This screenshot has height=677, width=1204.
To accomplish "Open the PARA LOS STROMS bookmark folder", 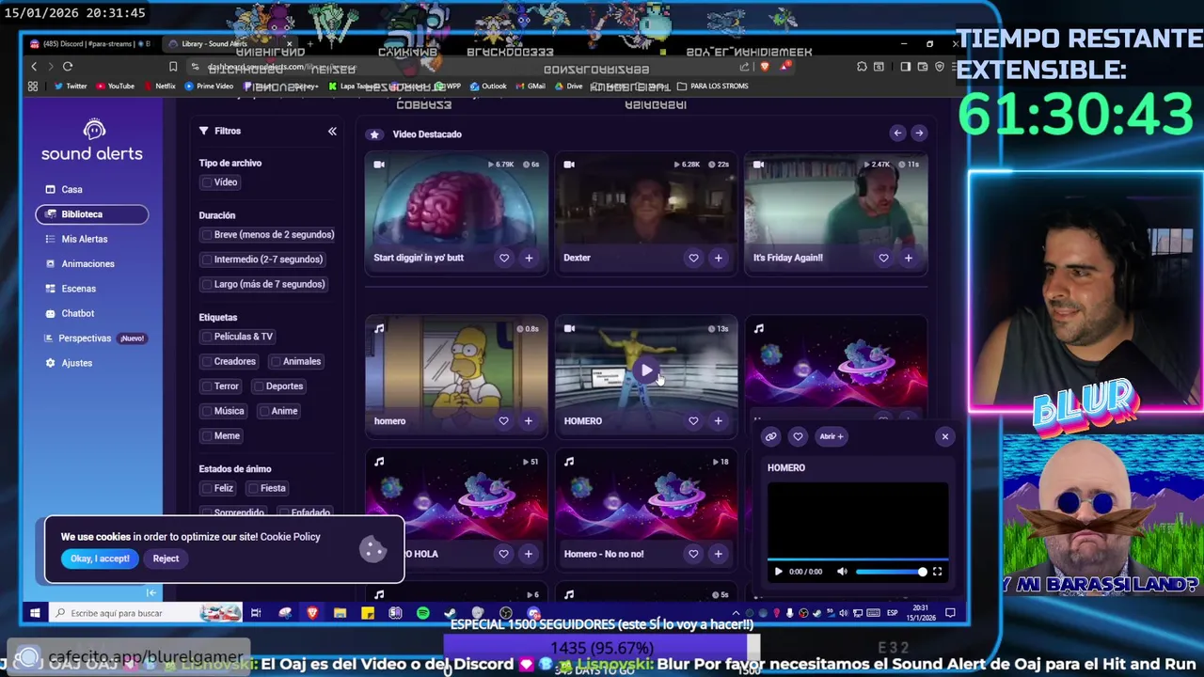I will [713, 86].
